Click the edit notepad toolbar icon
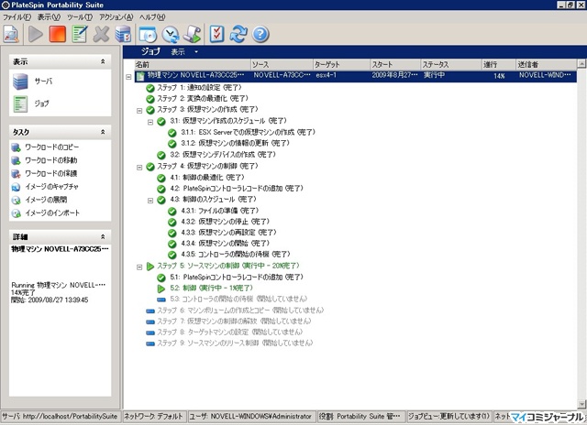Viewport: 587px width, 425px height. tap(80, 34)
